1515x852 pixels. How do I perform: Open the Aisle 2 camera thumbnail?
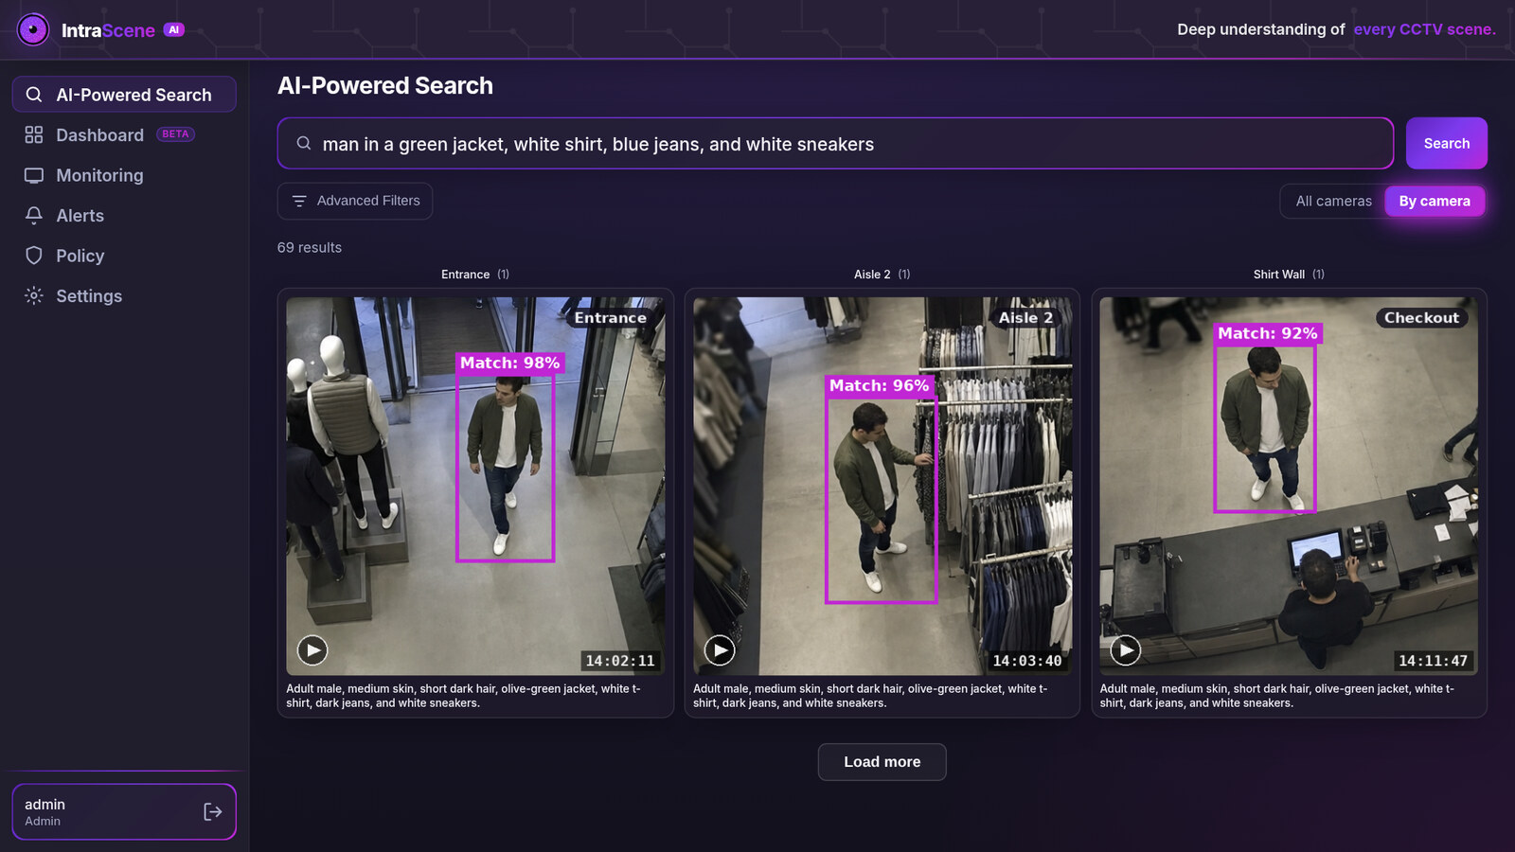point(882,486)
